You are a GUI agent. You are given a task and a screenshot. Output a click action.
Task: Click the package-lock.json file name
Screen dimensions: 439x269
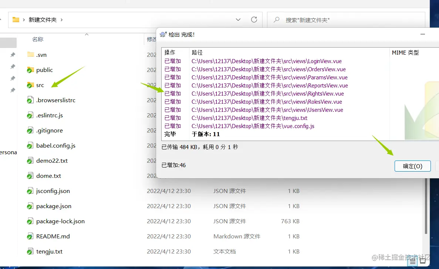point(61,221)
